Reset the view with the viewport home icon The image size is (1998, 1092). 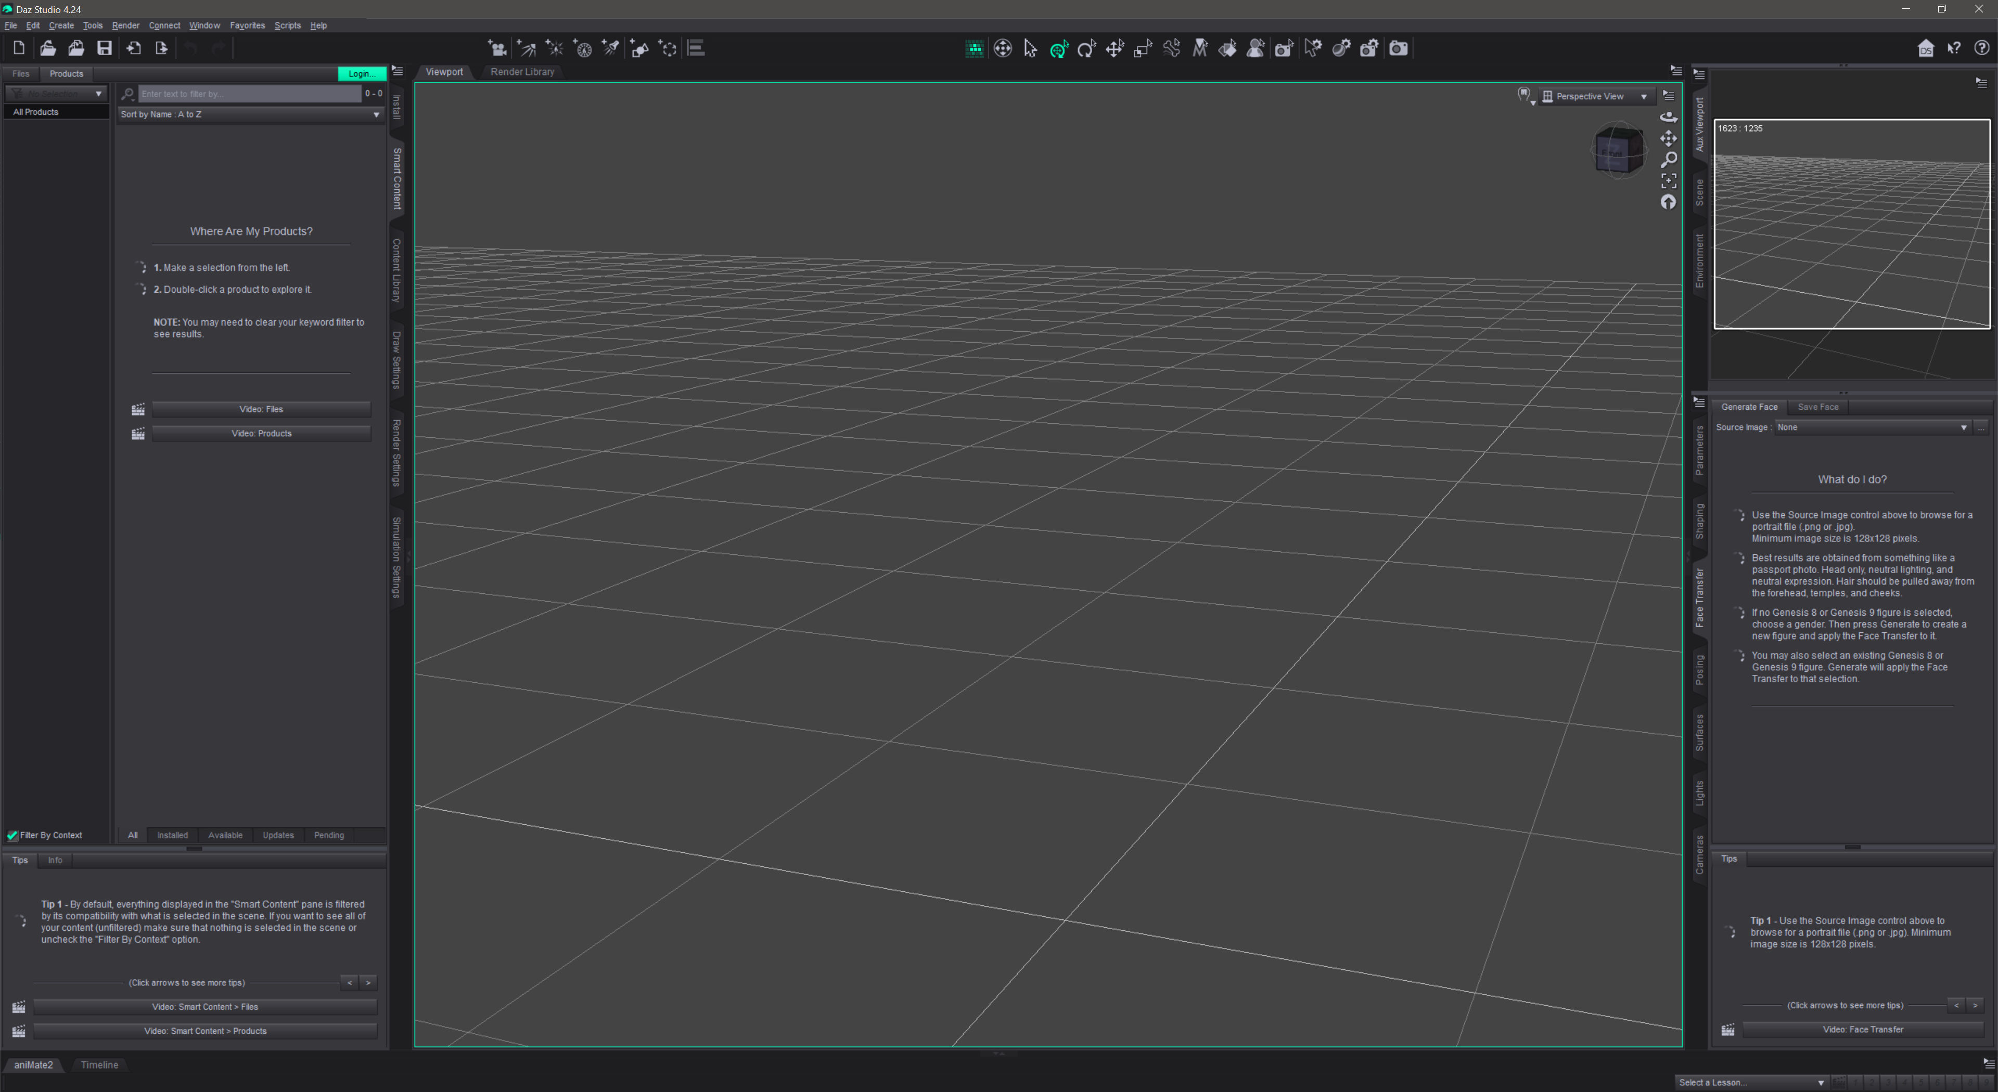[x=1669, y=202]
